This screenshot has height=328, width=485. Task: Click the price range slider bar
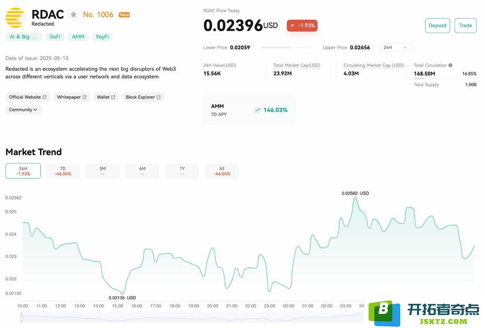(x=287, y=47)
